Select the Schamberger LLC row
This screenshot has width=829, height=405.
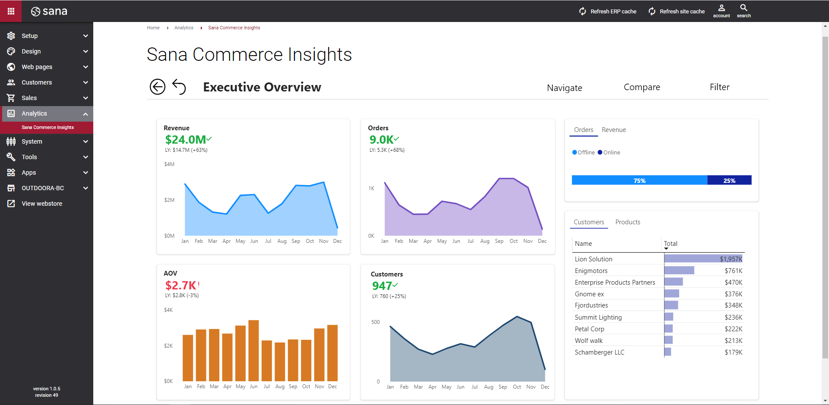658,352
